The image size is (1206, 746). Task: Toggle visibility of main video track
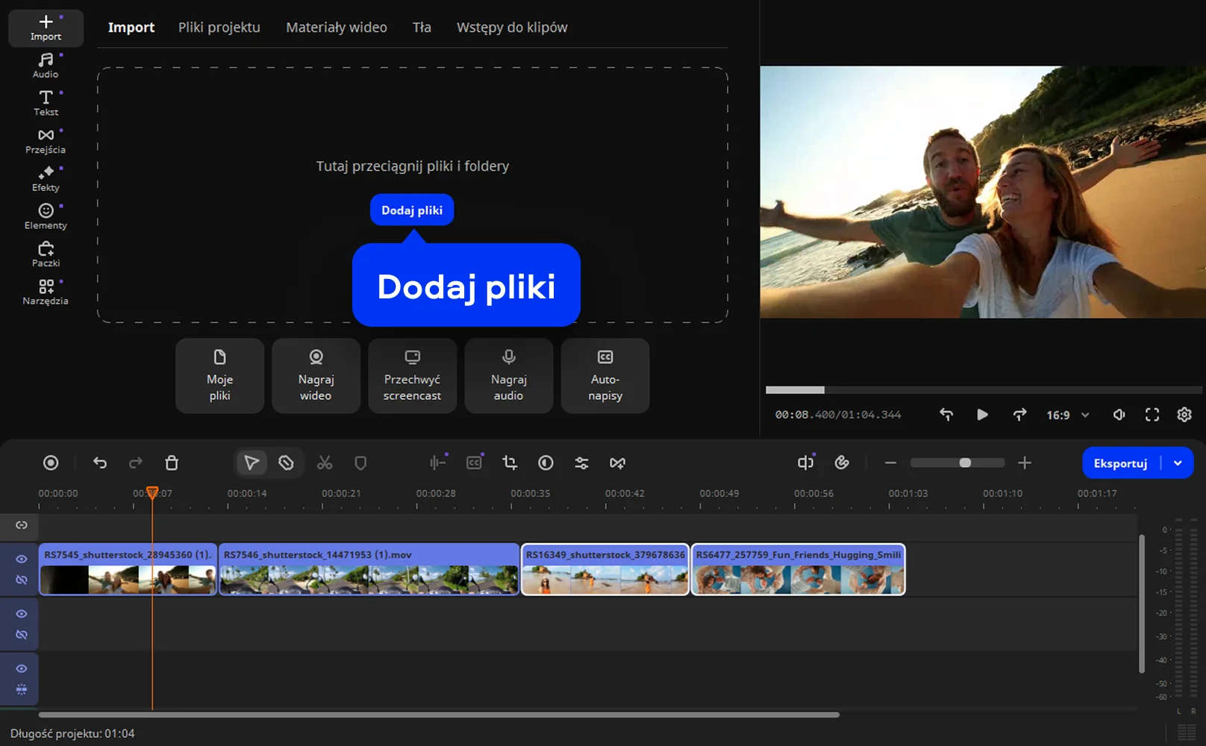pyautogui.click(x=22, y=559)
